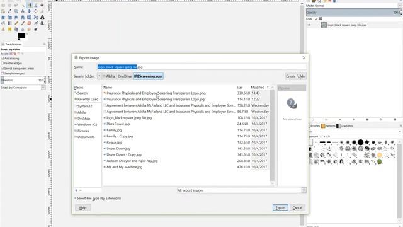Open the Brushes dock tab configuration menu
403x227 pixels.
click(x=400, y=126)
